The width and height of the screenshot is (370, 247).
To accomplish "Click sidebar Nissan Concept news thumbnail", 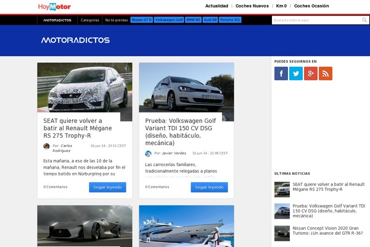I will (x=282, y=233).
